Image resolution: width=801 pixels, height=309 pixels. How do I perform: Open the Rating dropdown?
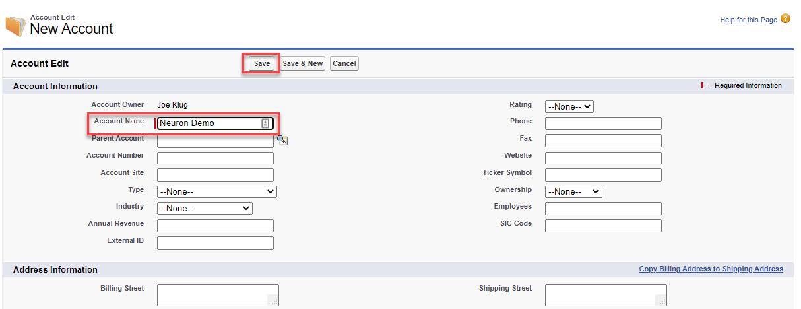569,106
